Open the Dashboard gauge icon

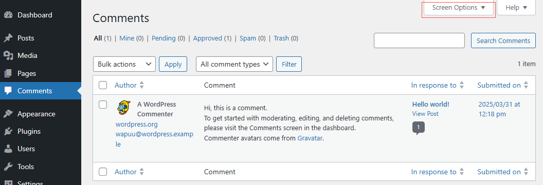(x=8, y=15)
